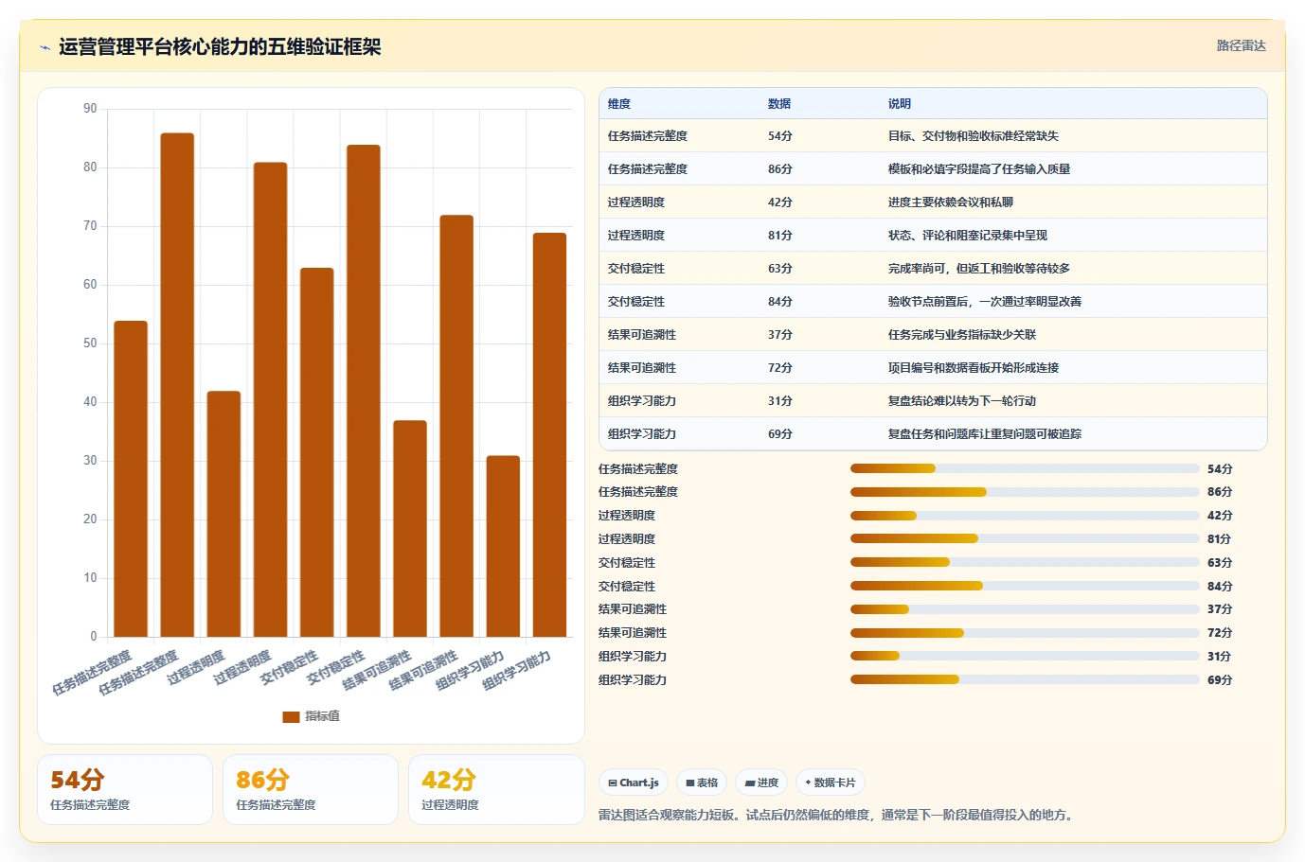Click the small icon in the 表格 tag
Image resolution: width=1305 pixels, height=862 pixels.
point(690,783)
